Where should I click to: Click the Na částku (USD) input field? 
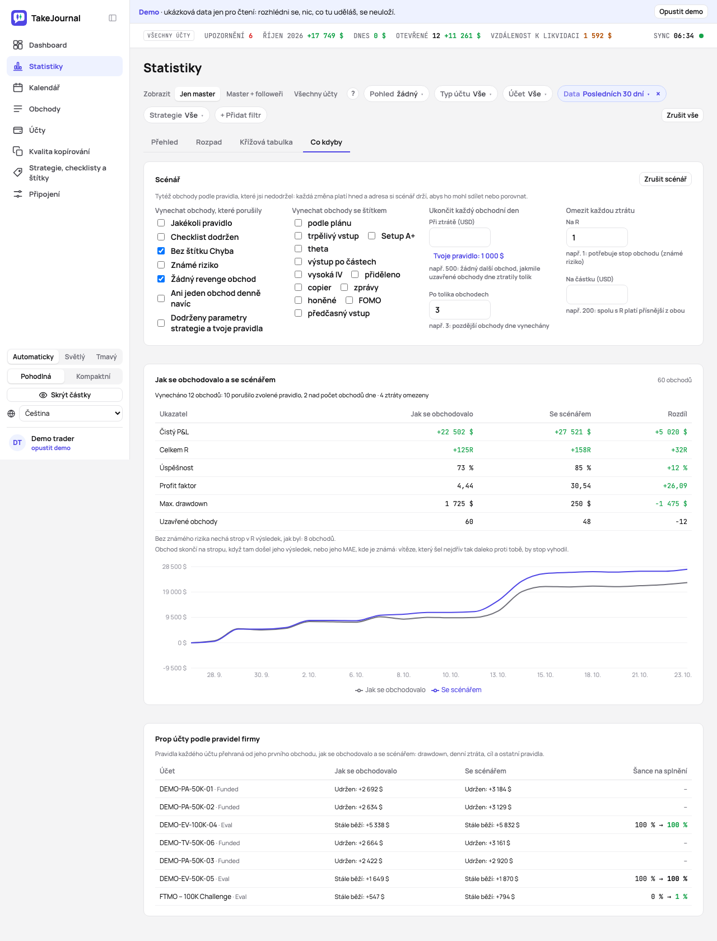pyautogui.click(x=597, y=294)
